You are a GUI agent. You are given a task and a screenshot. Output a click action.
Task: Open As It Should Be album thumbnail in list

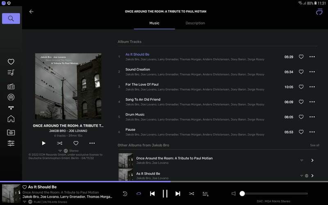coord(126,175)
